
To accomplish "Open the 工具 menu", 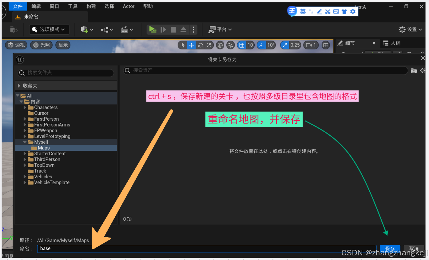I will click(x=73, y=6).
